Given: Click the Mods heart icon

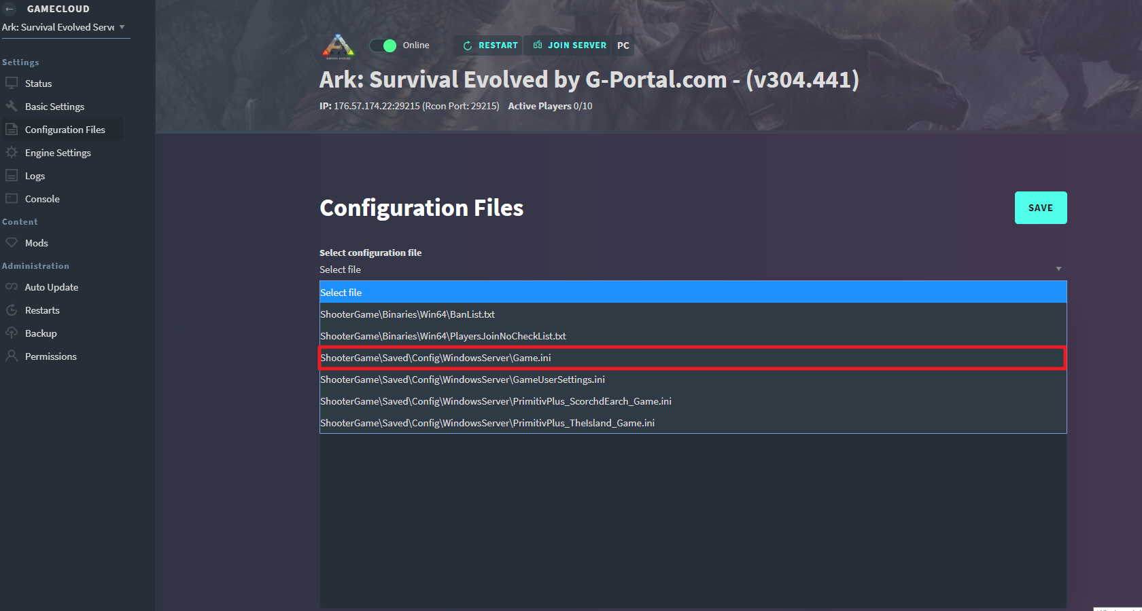Looking at the screenshot, I should tap(12, 242).
